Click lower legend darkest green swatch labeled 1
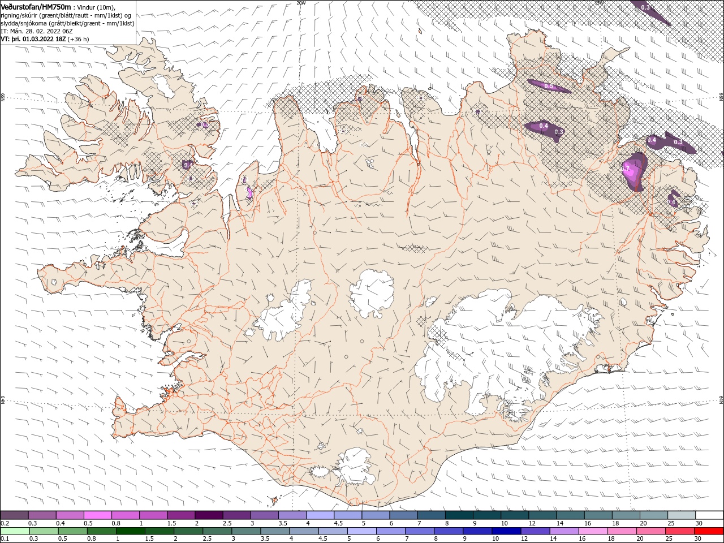Screen dimensions: 724x543 (x=131, y=531)
